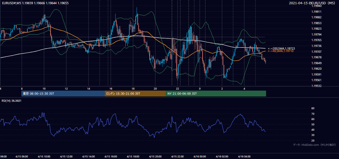
Task: Click hour tick 10 under the price chart
Action: (44, 89)
